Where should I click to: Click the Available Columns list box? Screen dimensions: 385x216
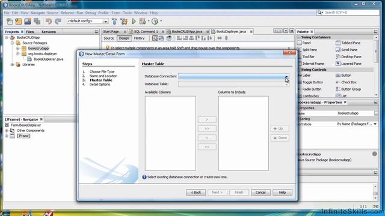(170, 133)
